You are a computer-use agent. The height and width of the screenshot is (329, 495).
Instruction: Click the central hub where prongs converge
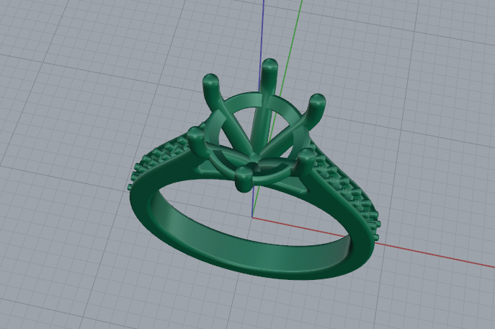click(254, 157)
